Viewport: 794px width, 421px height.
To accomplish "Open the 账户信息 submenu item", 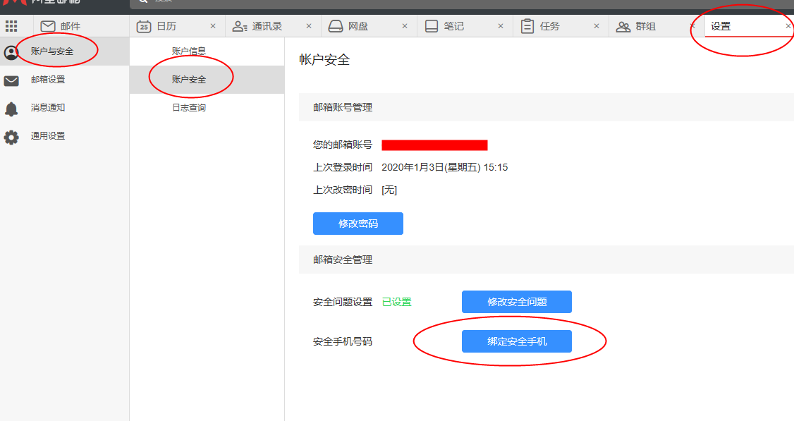I will [189, 51].
